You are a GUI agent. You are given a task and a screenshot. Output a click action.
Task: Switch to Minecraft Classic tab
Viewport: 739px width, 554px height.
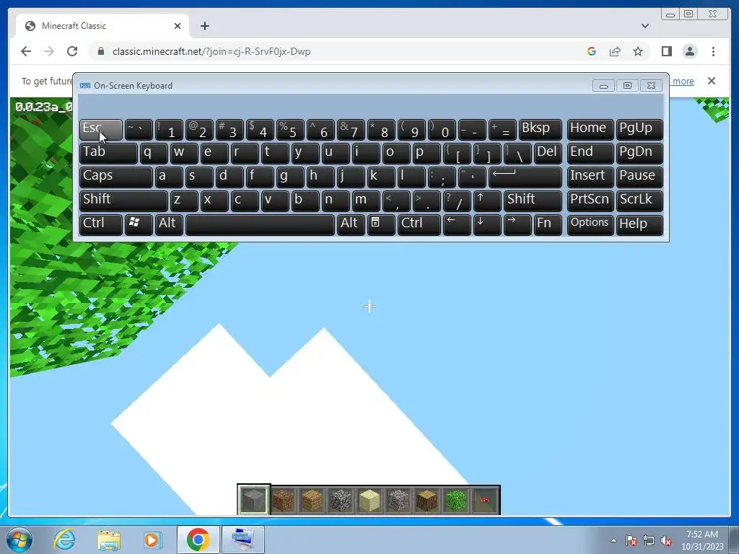(x=102, y=26)
